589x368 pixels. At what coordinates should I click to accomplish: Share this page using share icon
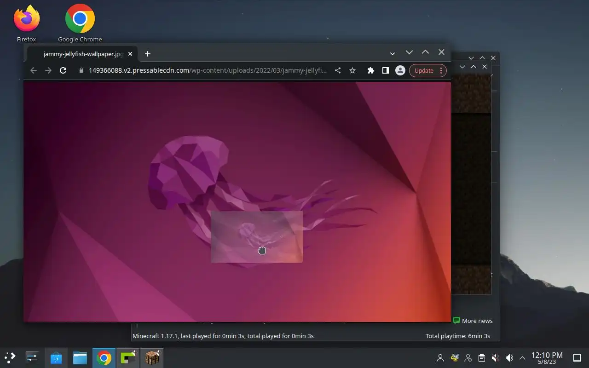pos(338,70)
